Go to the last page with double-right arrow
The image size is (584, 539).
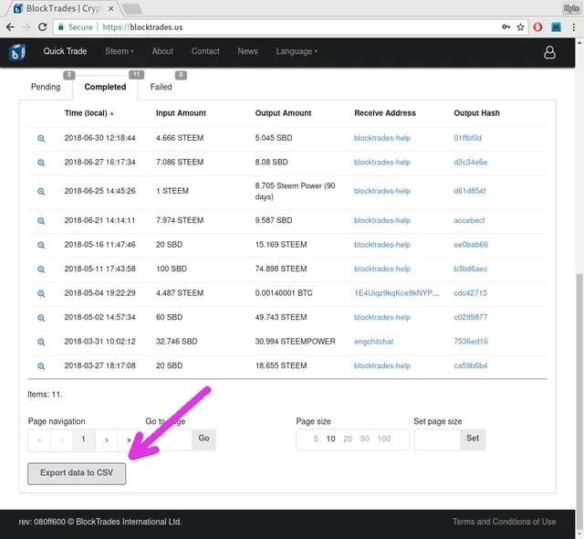(x=129, y=440)
